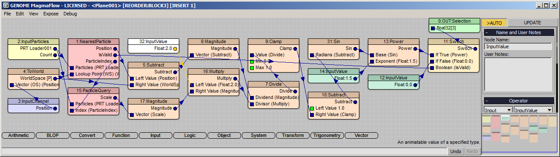Open the InputValue operator type dropdown
The height and width of the screenshot is (157, 560).
[x=533, y=110]
